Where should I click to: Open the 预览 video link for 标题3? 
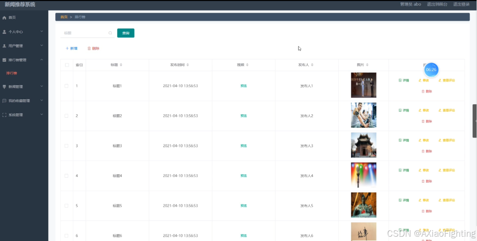[x=244, y=146]
